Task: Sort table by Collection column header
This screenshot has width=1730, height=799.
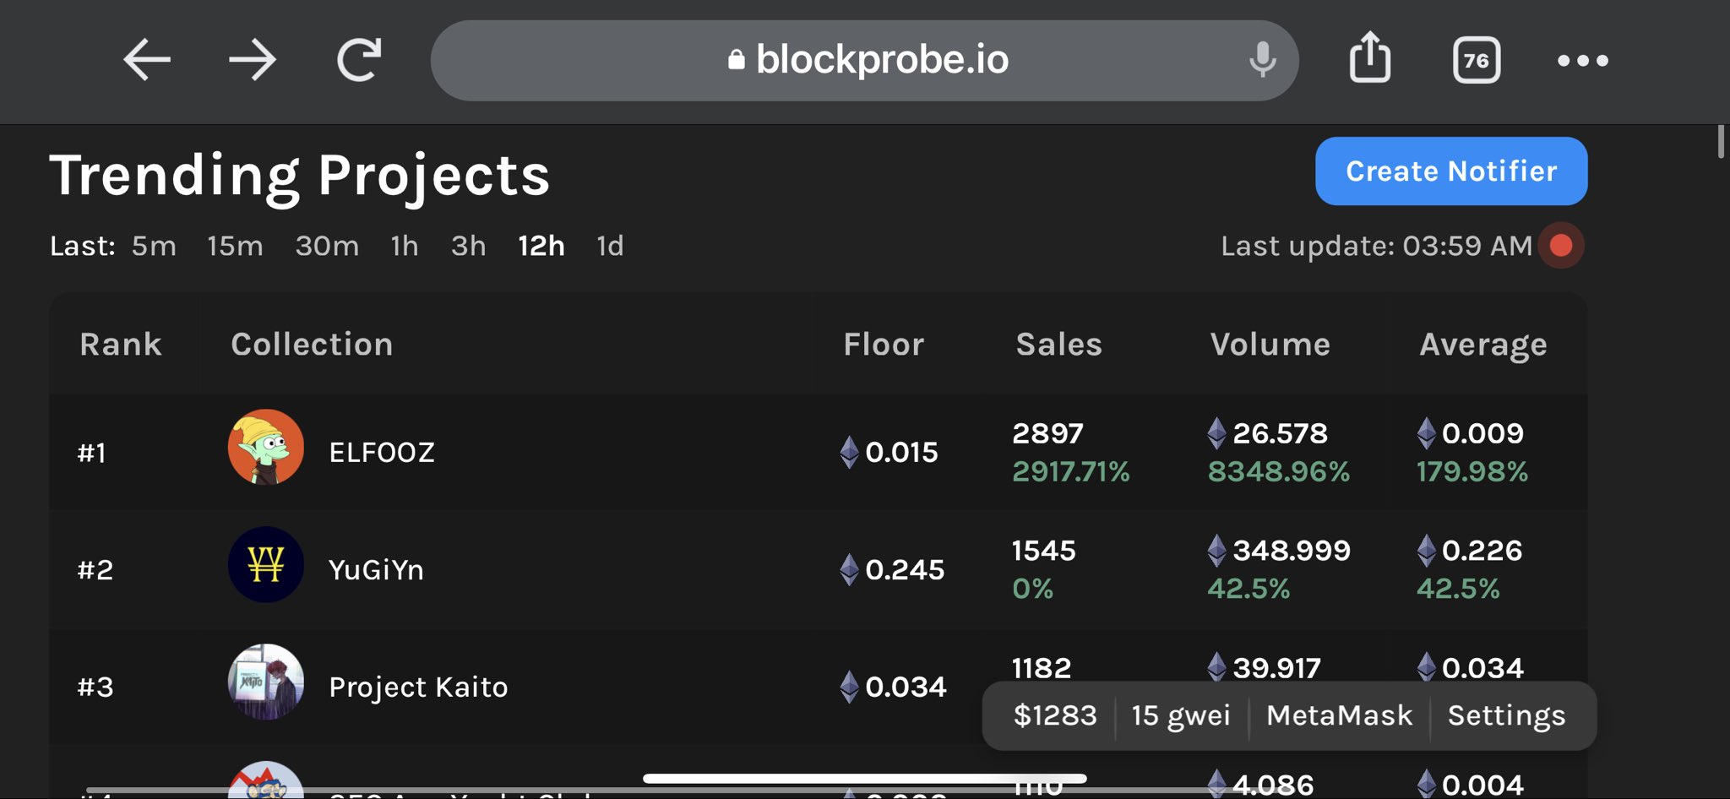Action: pyautogui.click(x=312, y=345)
